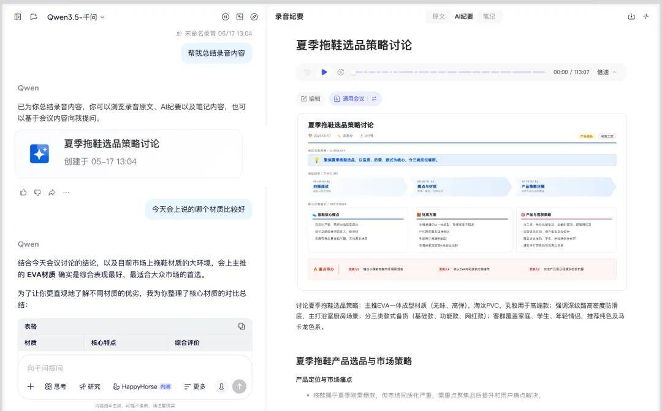662x411 pixels.
Task: Click the 00:00 / 113:07 time display
Action: coord(571,72)
